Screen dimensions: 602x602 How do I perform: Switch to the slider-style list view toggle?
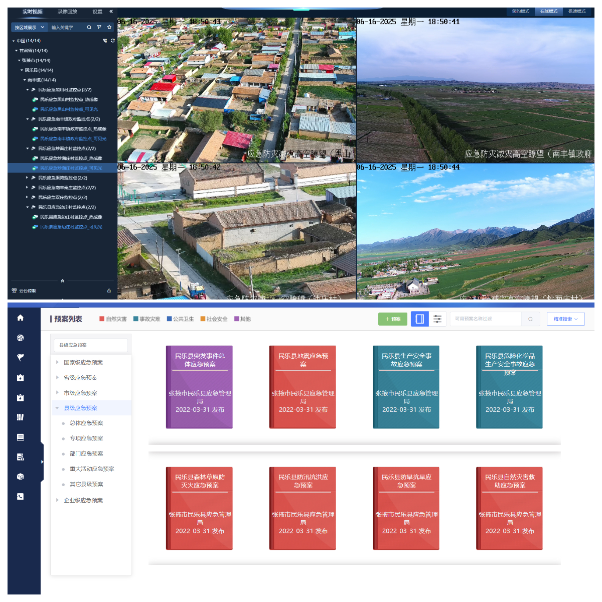tap(437, 319)
